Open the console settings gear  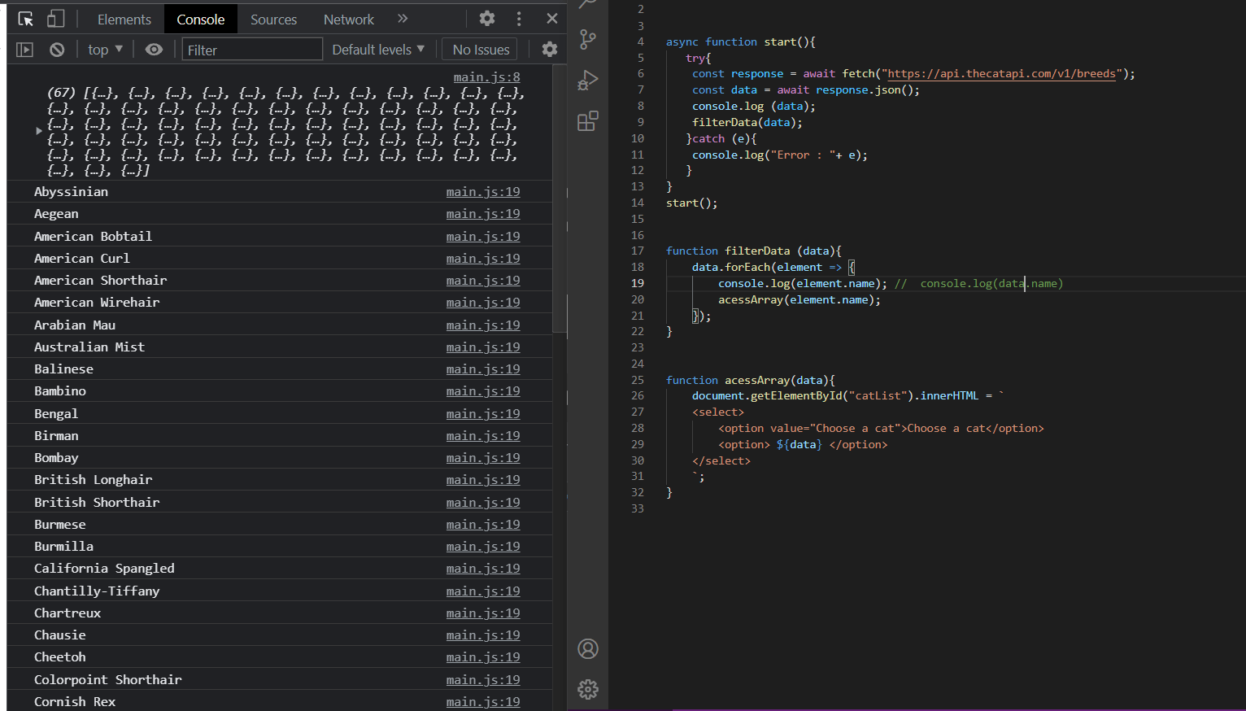click(x=549, y=49)
